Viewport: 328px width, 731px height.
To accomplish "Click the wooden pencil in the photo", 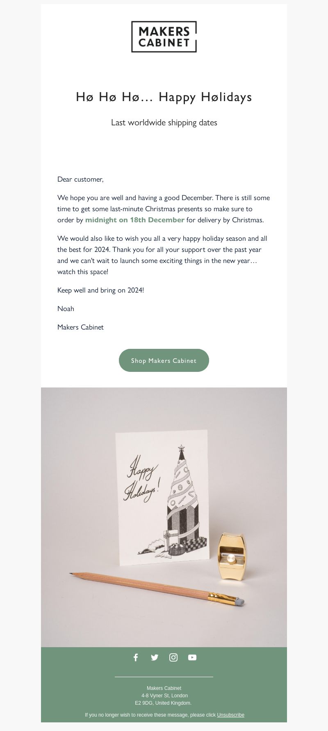I will pos(157,588).
